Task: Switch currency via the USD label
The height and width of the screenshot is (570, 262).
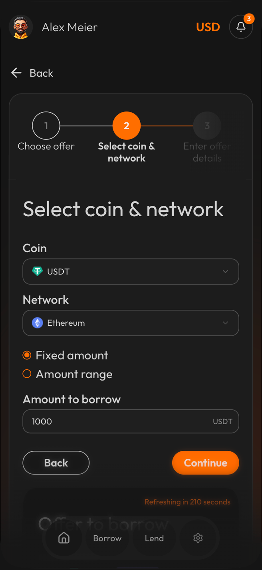Action: click(208, 27)
